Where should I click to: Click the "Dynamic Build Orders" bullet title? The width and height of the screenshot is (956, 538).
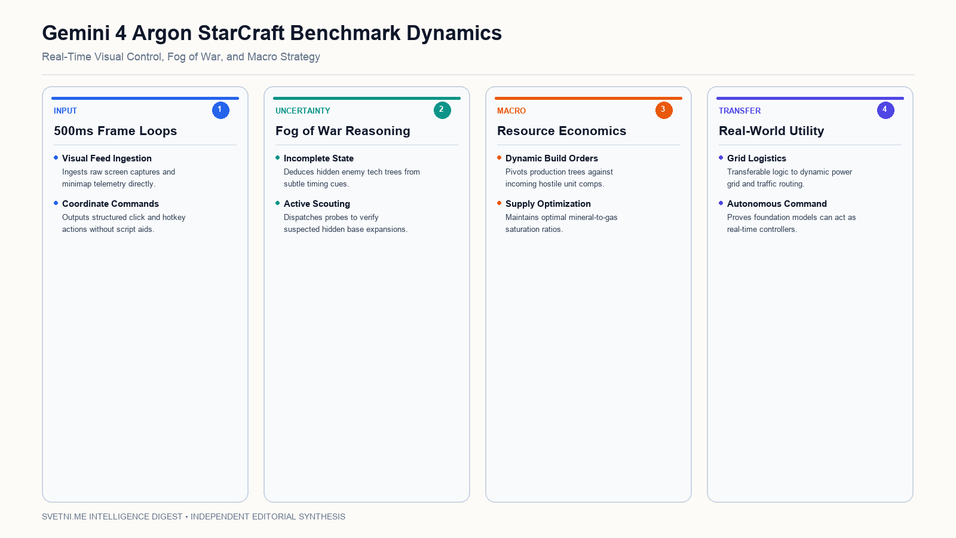click(x=551, y=158)
